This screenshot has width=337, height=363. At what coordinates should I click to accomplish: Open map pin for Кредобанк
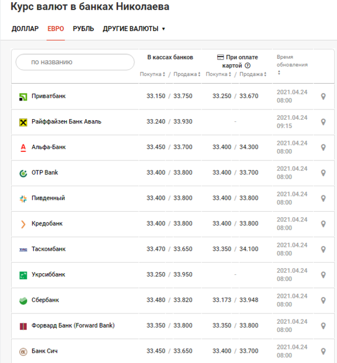[323, 224]
